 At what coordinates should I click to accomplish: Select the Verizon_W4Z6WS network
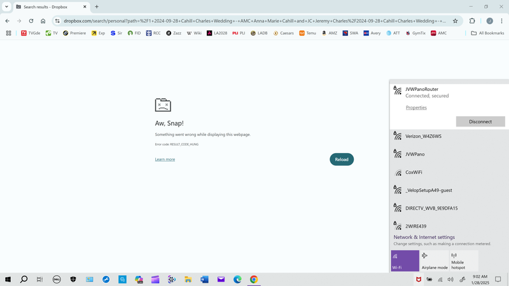[x=449, y=136]
